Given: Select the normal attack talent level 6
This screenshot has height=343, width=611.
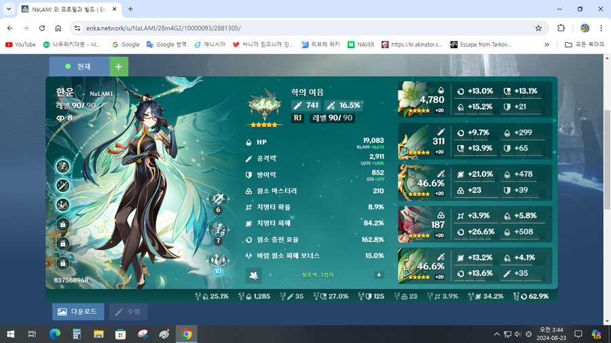Looking at the screenshot, I should click(x=218, y=202).
